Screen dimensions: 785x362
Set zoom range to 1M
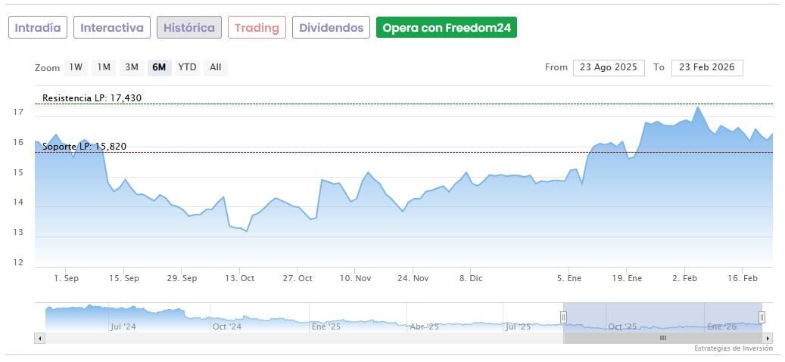click(x=104, y=67)
